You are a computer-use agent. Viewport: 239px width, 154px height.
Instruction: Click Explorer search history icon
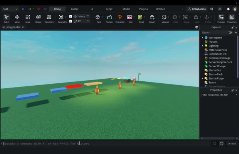point(230,32)
